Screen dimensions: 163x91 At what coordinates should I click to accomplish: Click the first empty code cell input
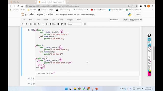point(87,78)
